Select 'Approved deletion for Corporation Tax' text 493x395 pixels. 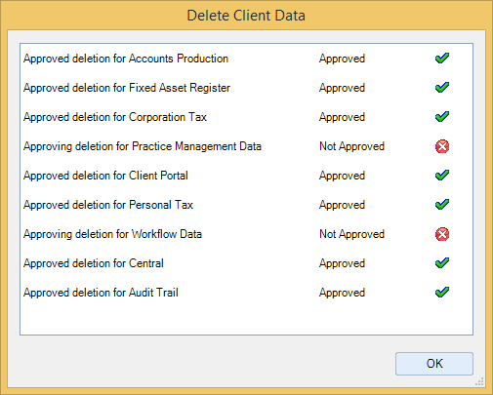[115, 117]
